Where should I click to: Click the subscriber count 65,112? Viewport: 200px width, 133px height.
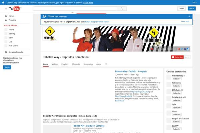click(187, 57)
